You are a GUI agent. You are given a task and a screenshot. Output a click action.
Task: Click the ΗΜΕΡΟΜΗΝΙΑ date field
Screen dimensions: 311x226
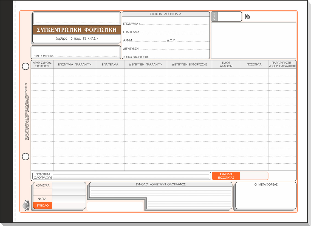pos(86,55)
